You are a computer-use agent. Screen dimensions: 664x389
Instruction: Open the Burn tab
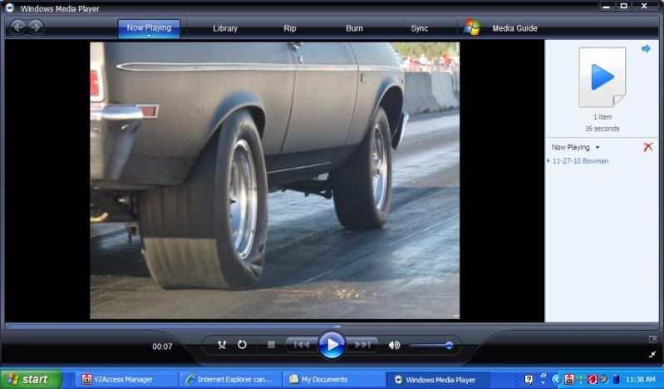(354, 28)
